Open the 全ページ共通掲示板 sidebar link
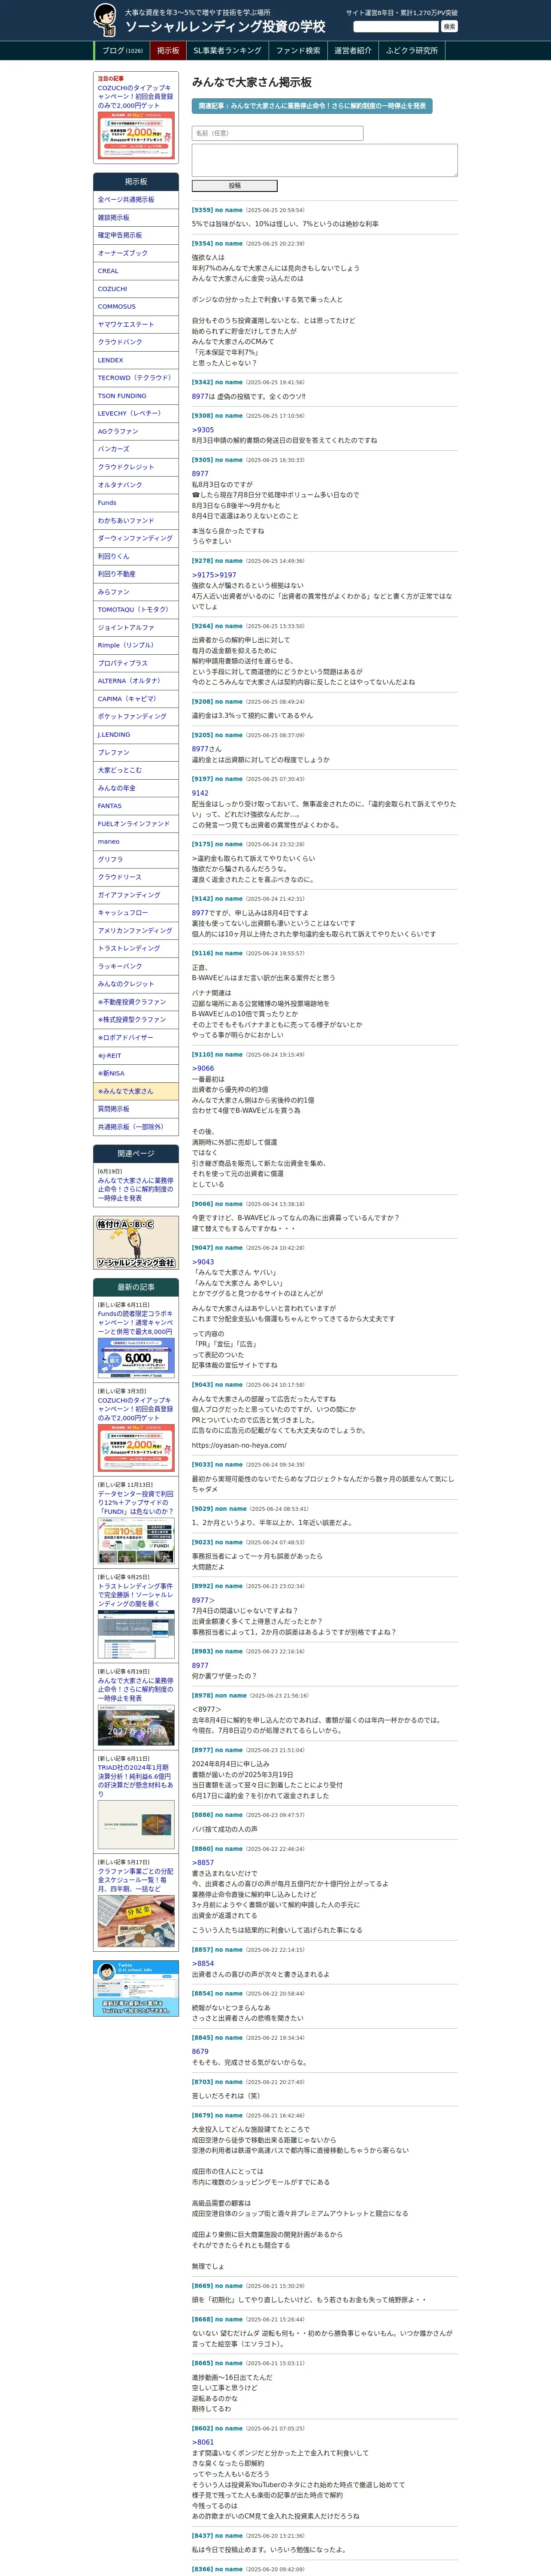Image resolution: width=551 pixels, height=2576 pixels. click(136, 200)
